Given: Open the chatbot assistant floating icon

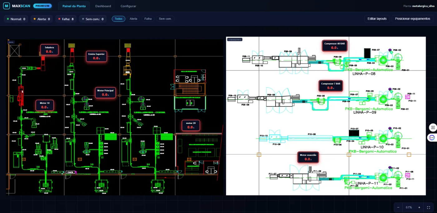Looking at the screenshot, I should tap(432, 137).
